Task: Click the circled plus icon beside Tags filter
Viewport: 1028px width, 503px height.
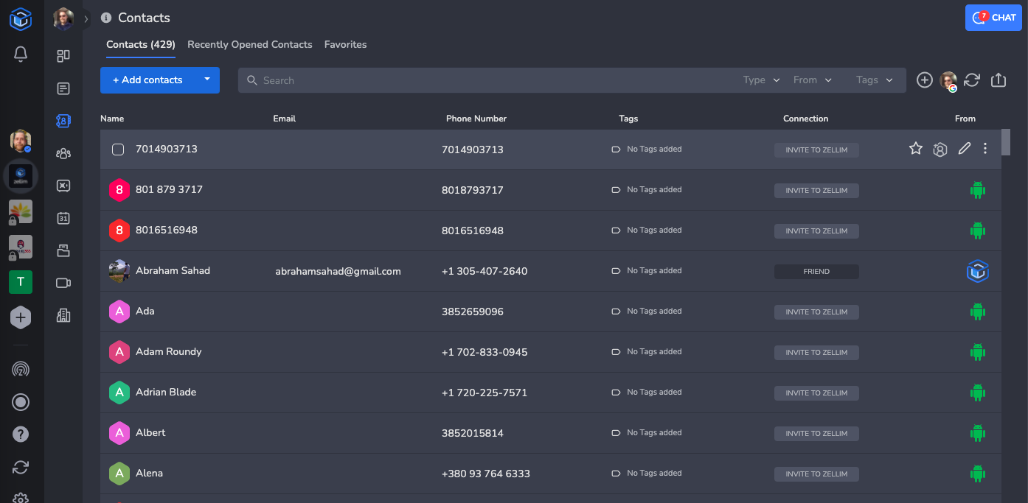Action: point(924,80)
